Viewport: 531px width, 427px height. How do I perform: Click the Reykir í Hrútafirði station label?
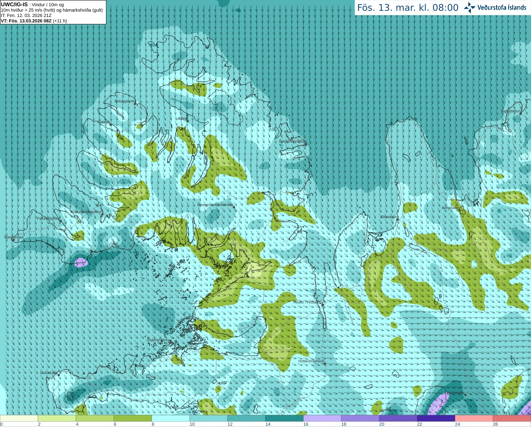pyautogui.click(x=308, y=302)
